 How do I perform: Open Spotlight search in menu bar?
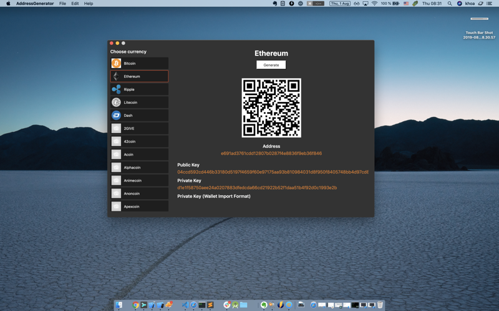pyautogui.click(x=450, y=4)
